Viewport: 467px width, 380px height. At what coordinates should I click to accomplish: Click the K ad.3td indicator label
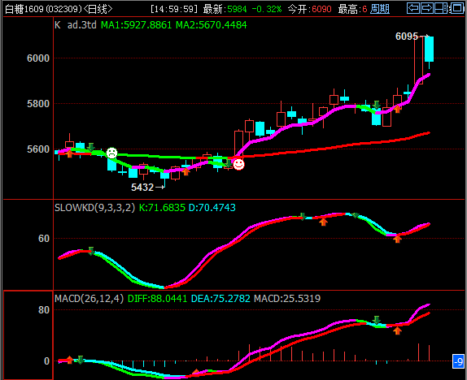pyautogui.click(x=76, y=25)
